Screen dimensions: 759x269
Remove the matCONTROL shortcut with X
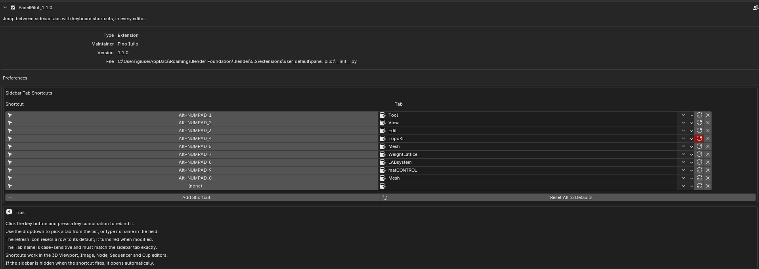click(x=708, y=170)
